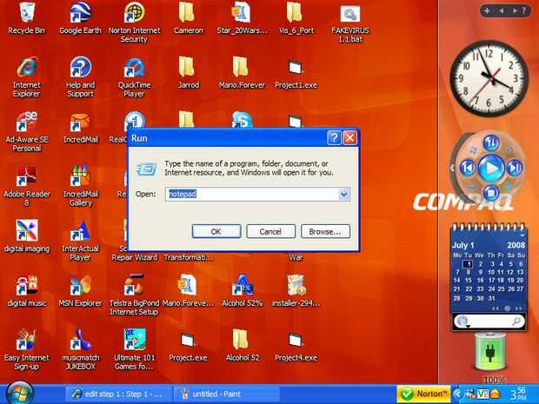This screenshot has width=539, height=404.
Task: Cancel the Run dialog
Action: coord(270,231)
